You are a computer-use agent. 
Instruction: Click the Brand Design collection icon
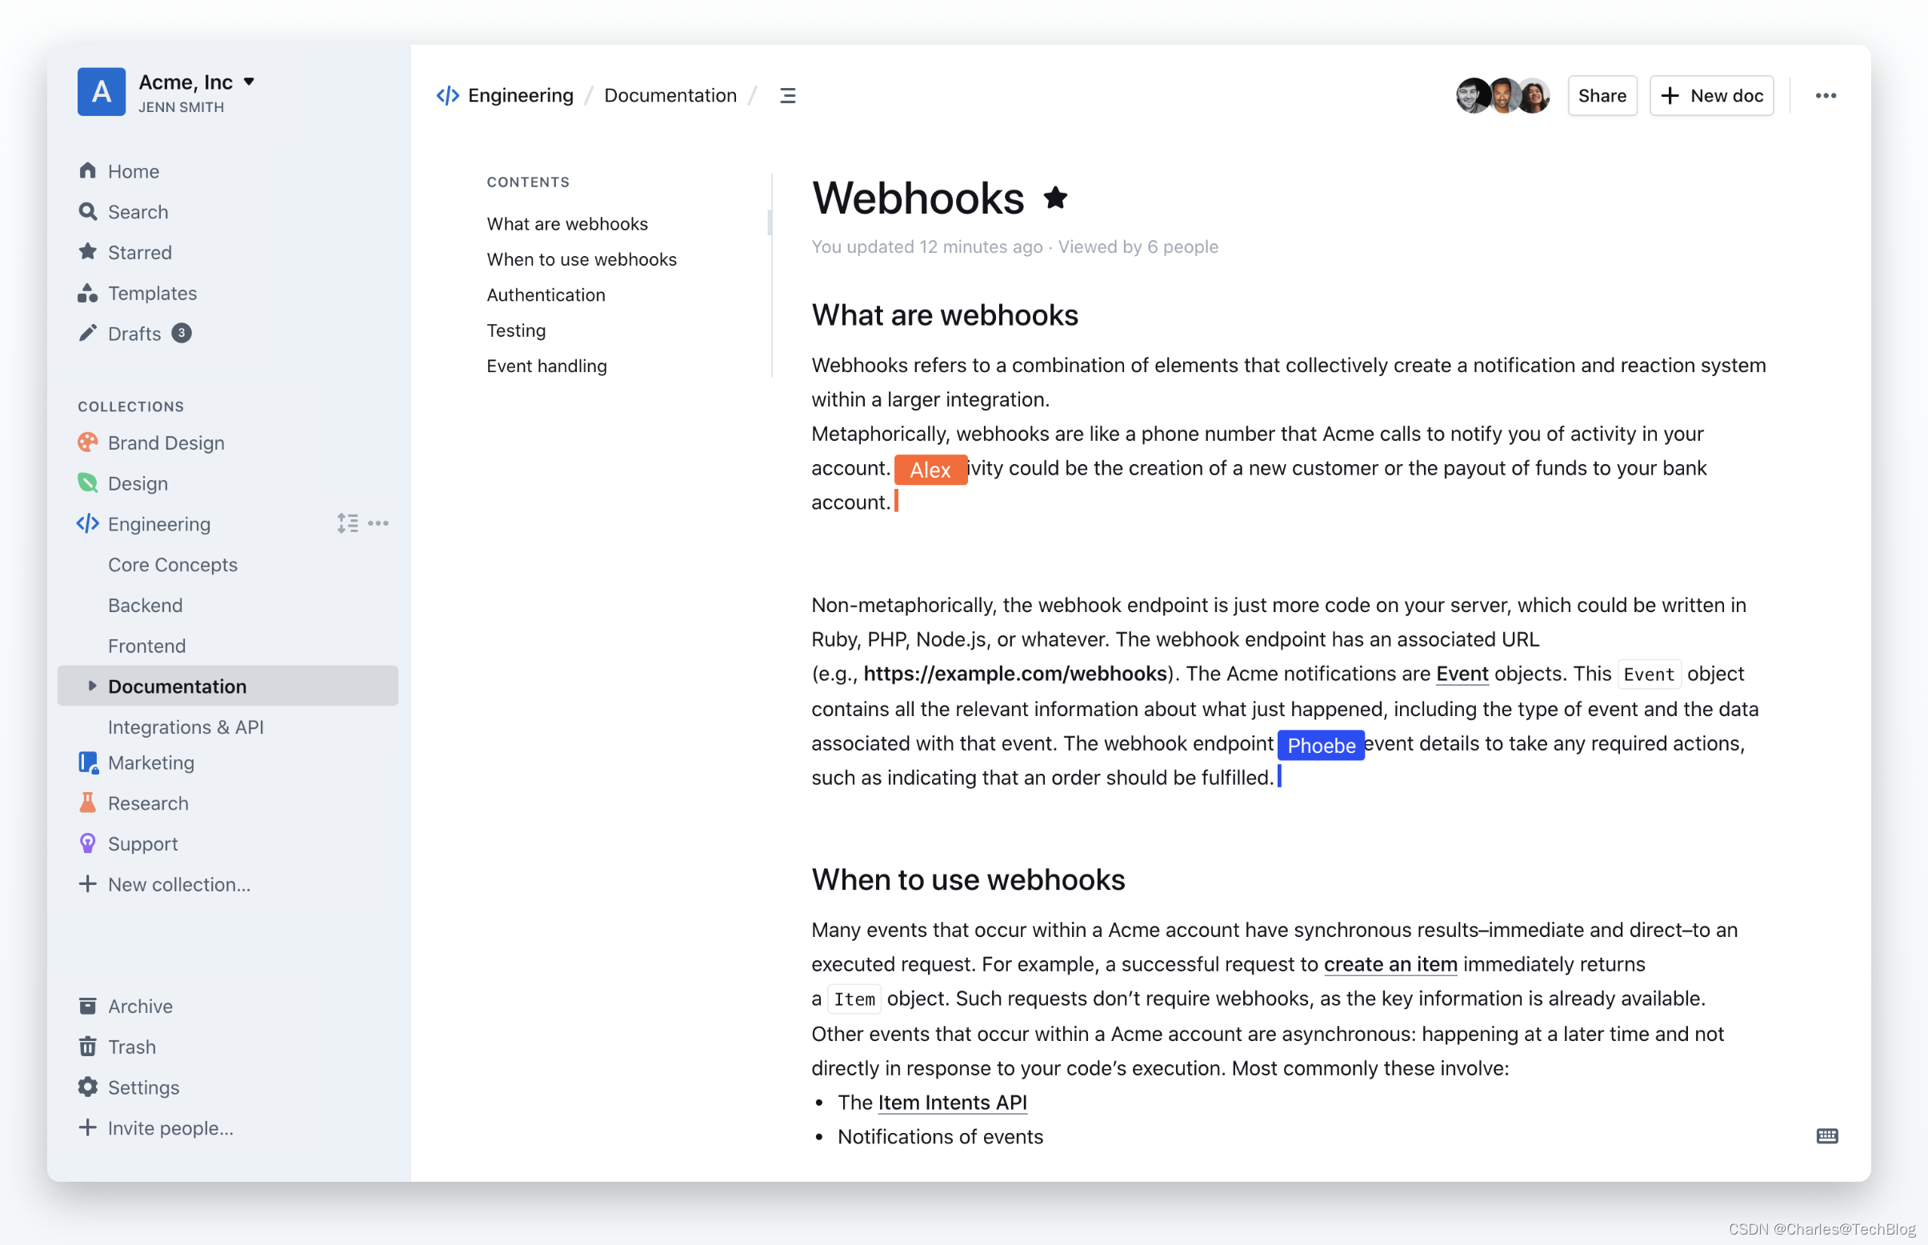click(90, 441)
